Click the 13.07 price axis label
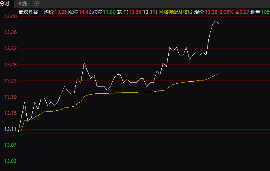The height and width of the screenshot is (171, 270). click(11, 145)
